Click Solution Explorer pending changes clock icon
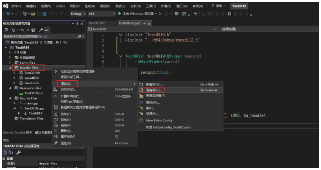The image size is (321, 170). 13,30
